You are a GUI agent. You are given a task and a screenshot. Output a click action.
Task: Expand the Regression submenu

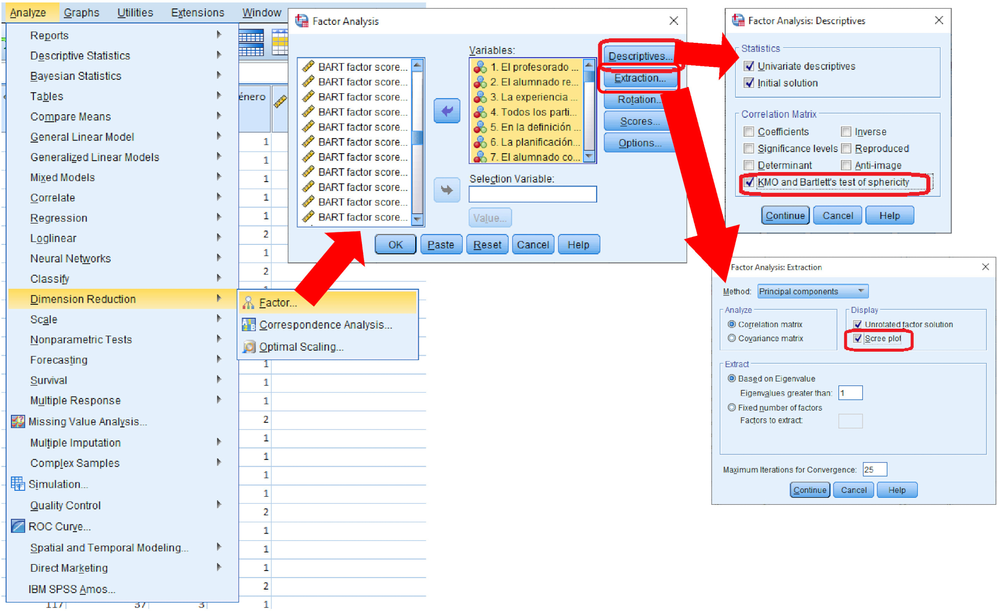[x=123, y=218]
